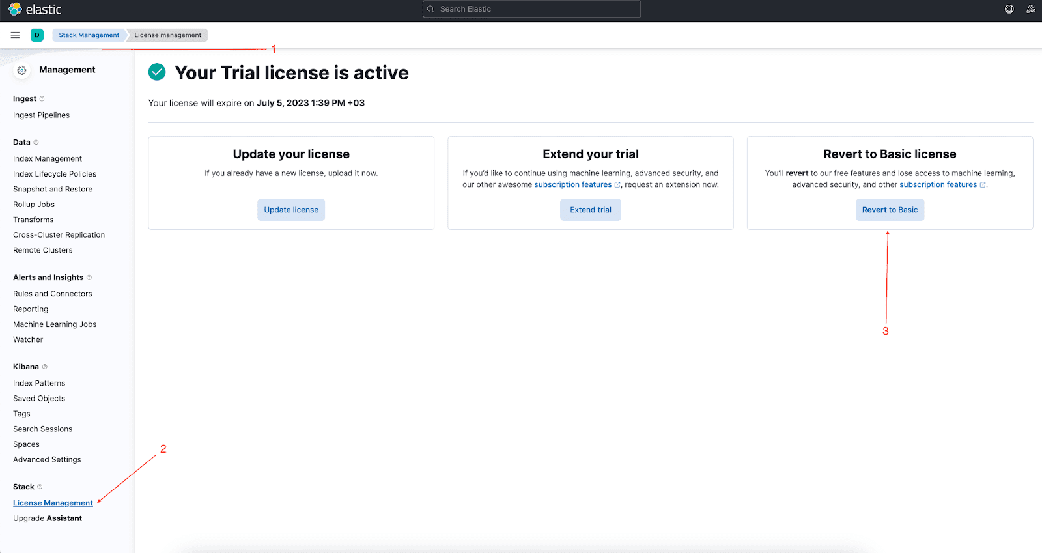Screen dimensions: 1042x553
Task: Click the License management breadcrumb
Action: (167, 35)
